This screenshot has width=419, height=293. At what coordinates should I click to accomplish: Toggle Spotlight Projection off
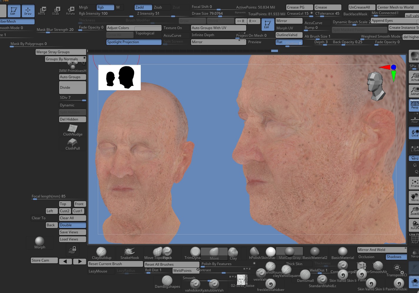pos(134,42)
